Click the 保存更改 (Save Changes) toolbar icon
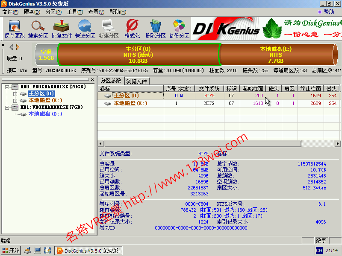The width and height of the screenshot is (342, 256). coord(15,29)
